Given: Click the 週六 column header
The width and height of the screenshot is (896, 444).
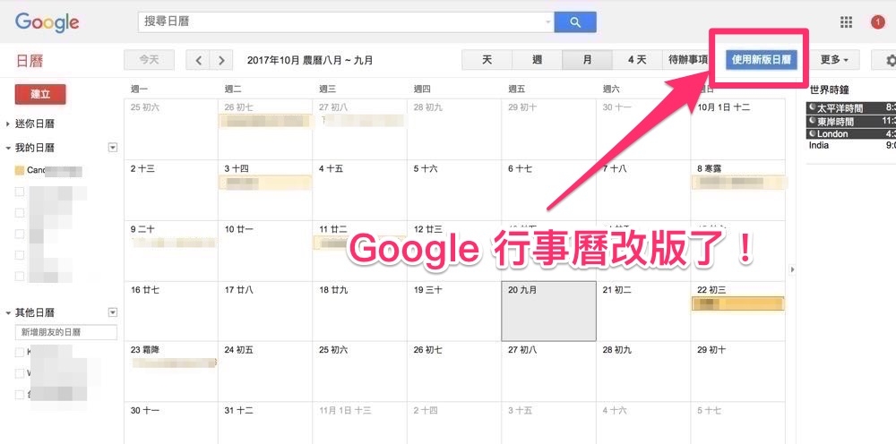Looking at the screenshot, I should pos(611,89).
